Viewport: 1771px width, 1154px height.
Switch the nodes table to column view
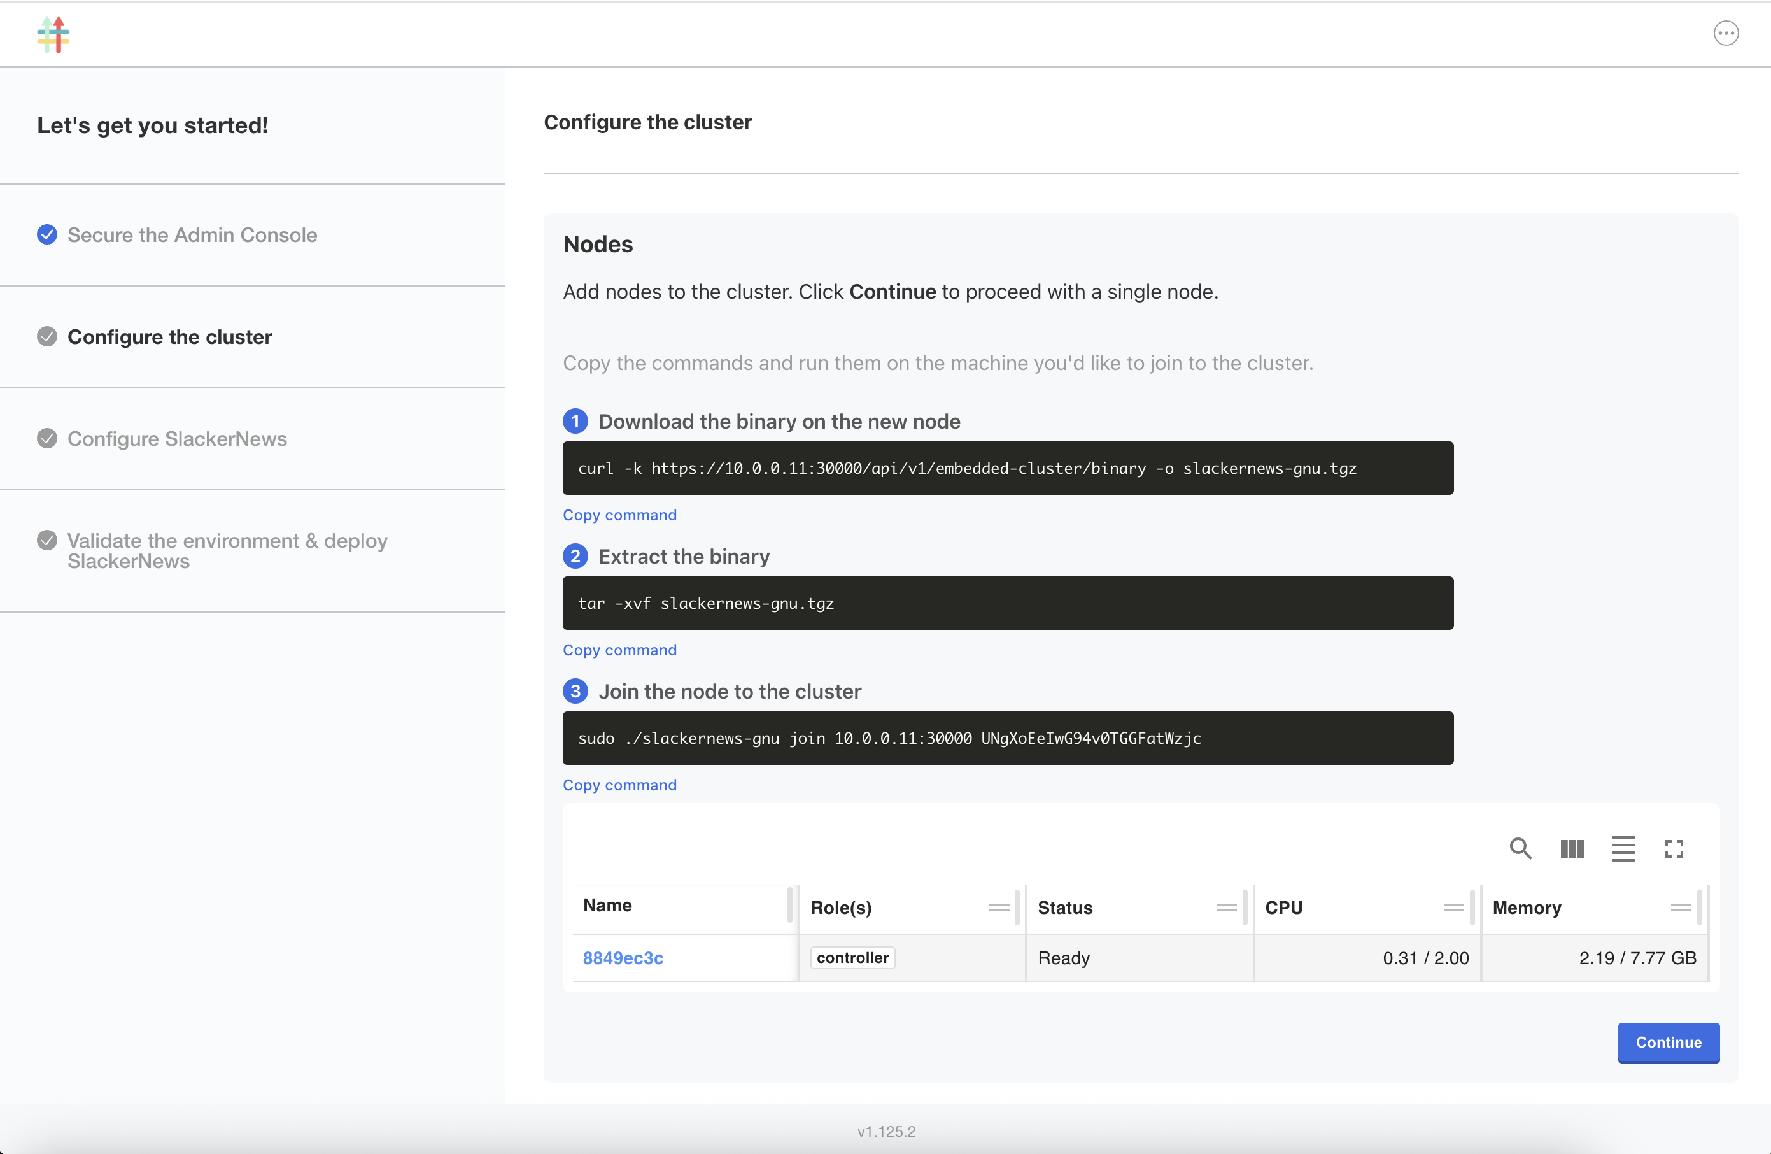pos(1571,849)
